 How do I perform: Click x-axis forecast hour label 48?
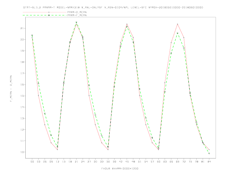coord(133,162)
